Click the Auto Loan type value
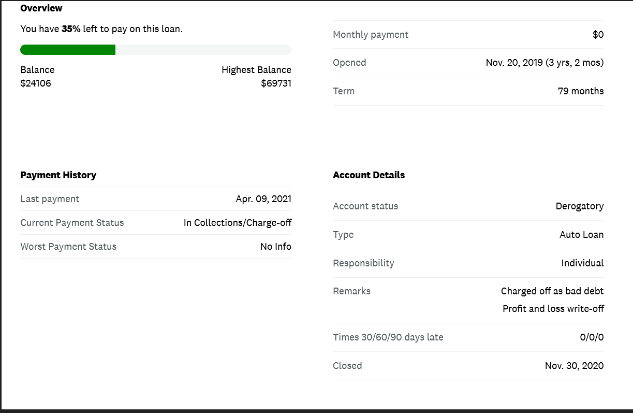This screenshot has width=633, height=413. [581, 235]
